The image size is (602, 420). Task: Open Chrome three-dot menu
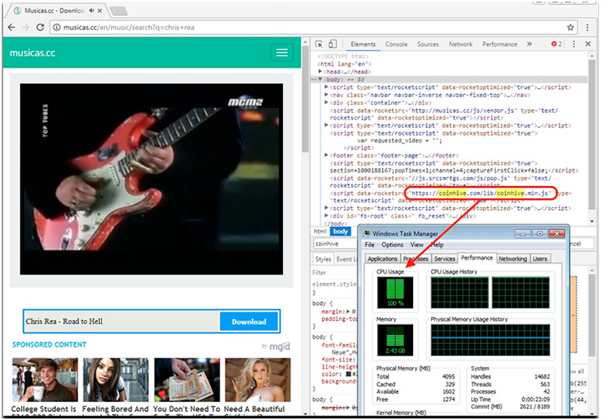point(587,27)
